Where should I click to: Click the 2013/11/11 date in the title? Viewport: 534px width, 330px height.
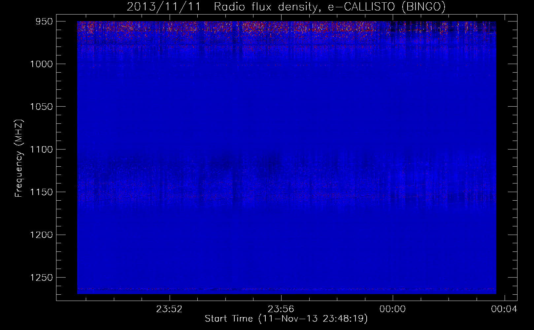pyautogui.click(x=164, y=7)
